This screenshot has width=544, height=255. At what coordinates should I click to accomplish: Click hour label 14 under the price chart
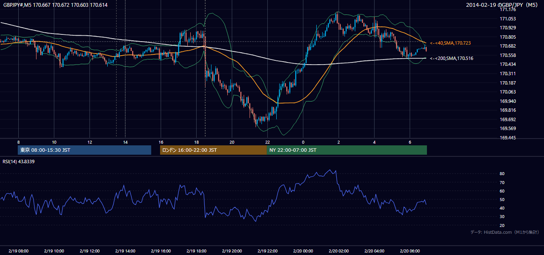point(125,142)
